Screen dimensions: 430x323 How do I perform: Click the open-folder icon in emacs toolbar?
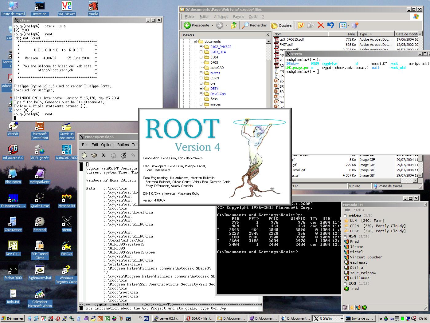94,155
